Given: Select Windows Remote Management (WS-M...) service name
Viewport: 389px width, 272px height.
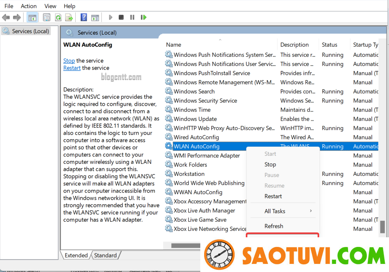Looking at the screenshot, I should (x=224, y=82).
